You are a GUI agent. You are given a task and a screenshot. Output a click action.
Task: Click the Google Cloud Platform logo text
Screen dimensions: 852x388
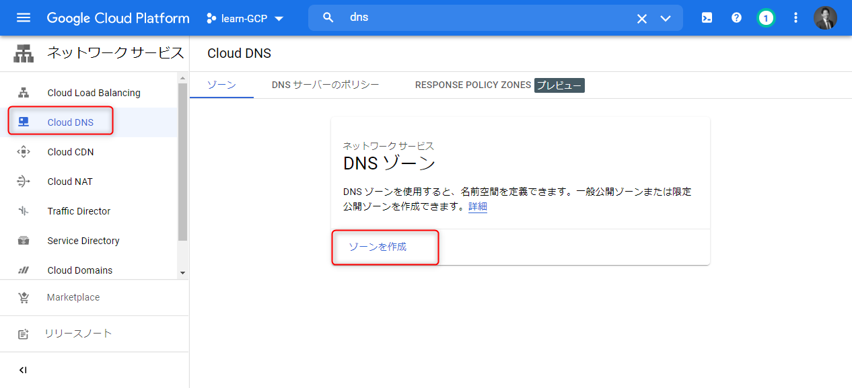click(118, 18)
